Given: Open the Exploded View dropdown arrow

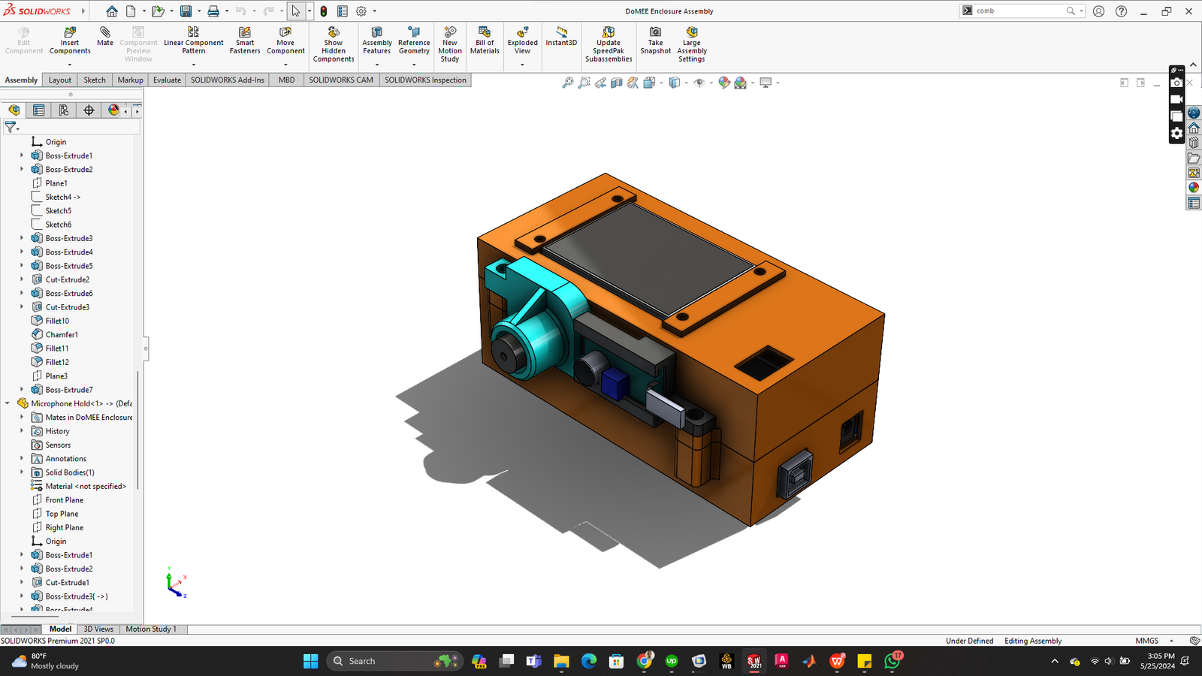Looking at the screenshot, I should pos(523,65).
